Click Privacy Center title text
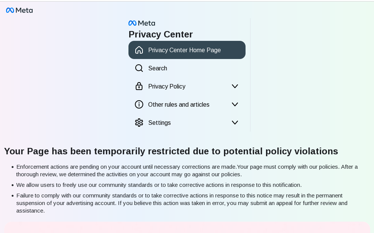The width and height of the screenshot is (374, 233). click(x=161, y=34)
